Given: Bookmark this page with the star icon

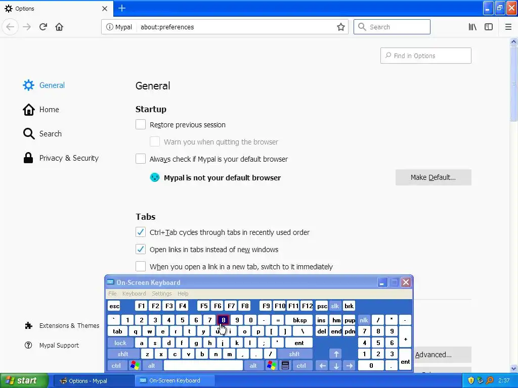Looking at the screenshot, I should tap(340, 27).
